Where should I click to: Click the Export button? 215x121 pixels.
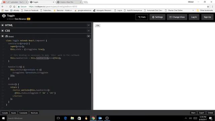202,113
